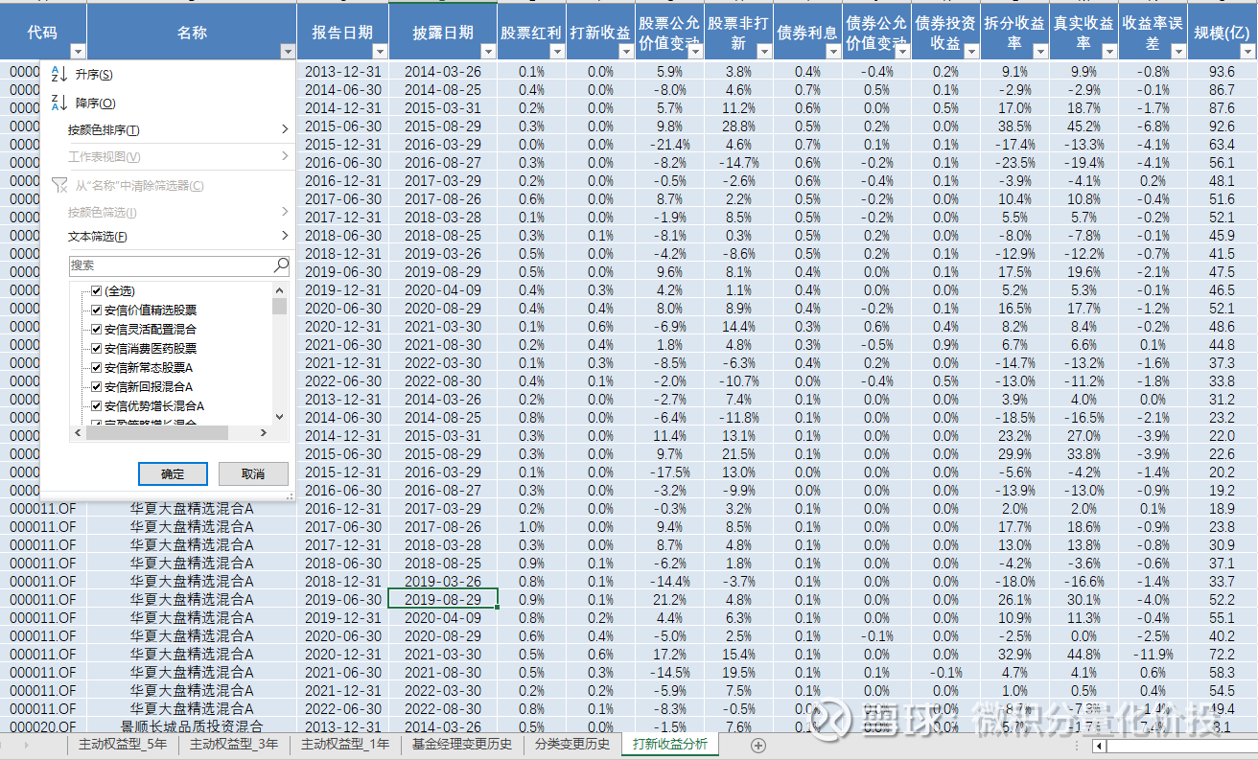Uncheck 安信优势增长混合A filter item
Screen dimensions: 1258x760
96,405
